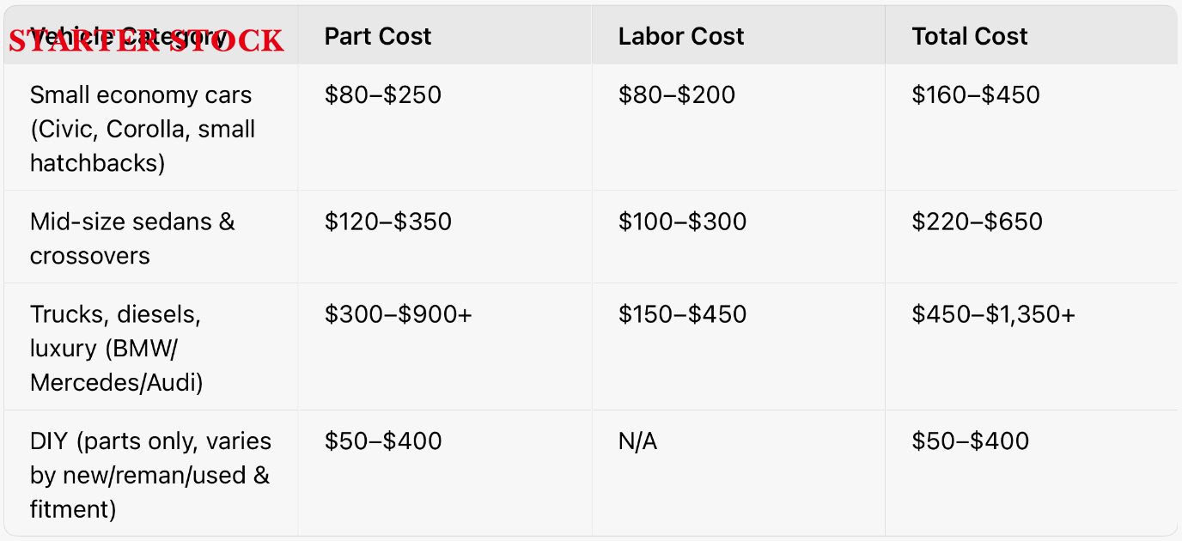This screenshot has width=1182, height=541.
Task: Click the $120–$350 part cost cell
Action: pos(388,222)
